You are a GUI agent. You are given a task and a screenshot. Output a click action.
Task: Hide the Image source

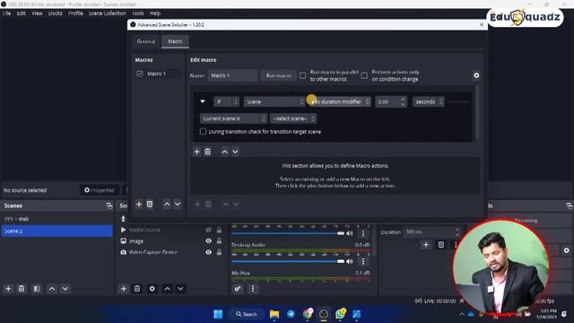pyautogui.click(x=208, y=241)
